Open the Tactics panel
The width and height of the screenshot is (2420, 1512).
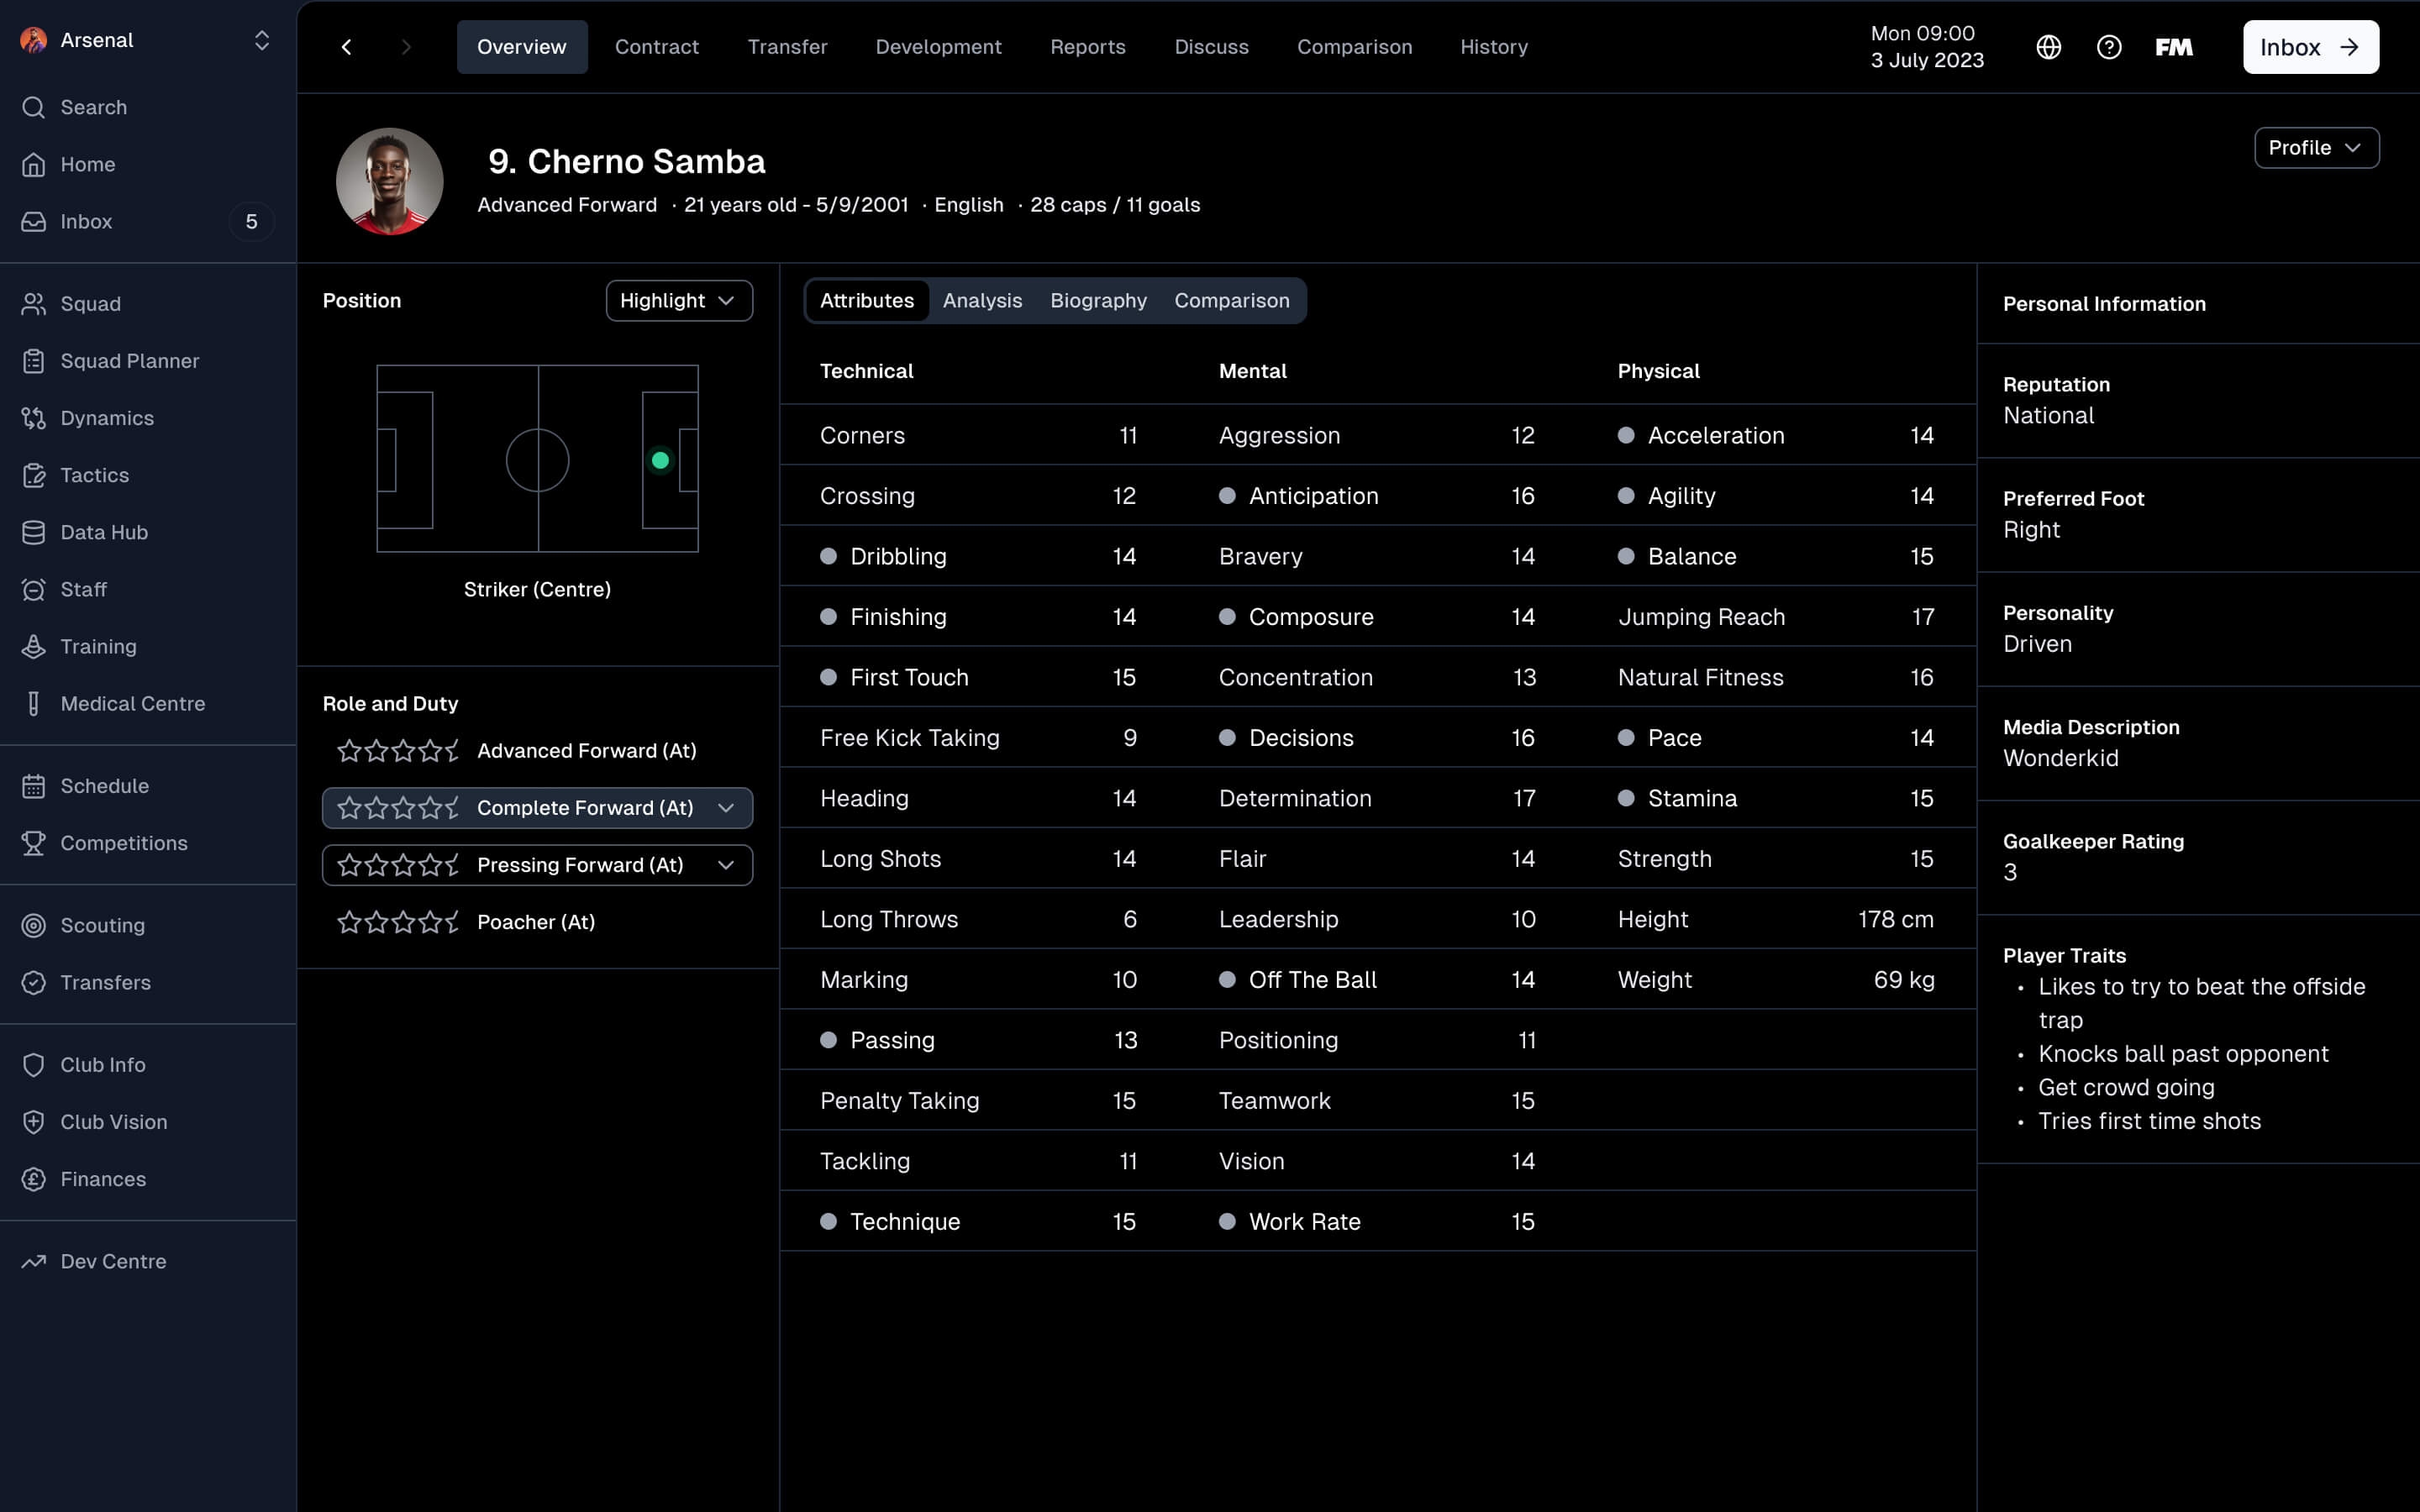tap(94, 475)
